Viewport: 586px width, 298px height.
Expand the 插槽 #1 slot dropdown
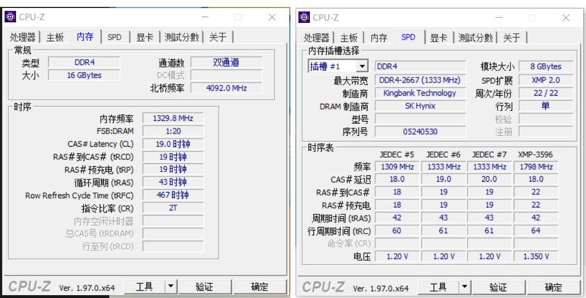362,66
